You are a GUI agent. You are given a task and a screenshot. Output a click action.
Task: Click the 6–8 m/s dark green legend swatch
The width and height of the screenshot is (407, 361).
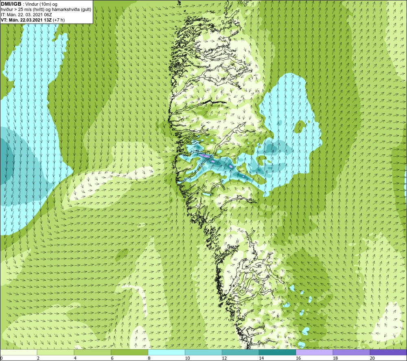tap(129, 352)
